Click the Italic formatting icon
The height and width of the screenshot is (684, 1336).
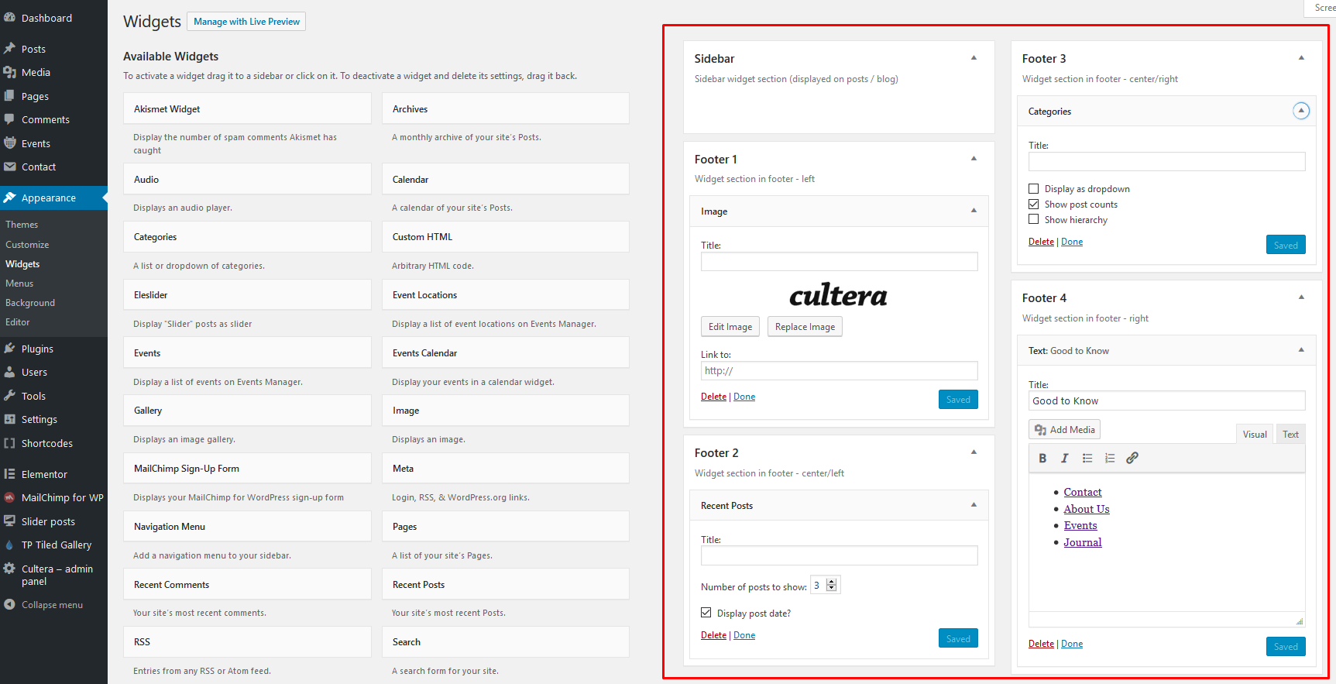1064,459
